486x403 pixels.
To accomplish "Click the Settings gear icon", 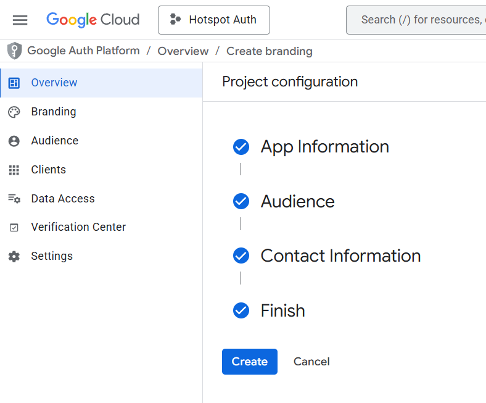I will click(14, 256).
